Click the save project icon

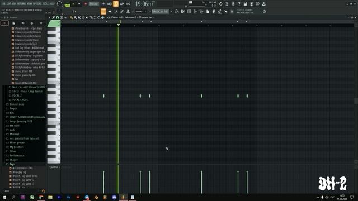(245, 4)
